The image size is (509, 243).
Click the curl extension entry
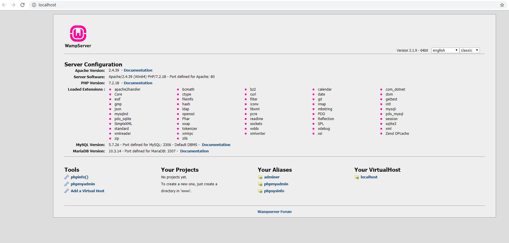tap(253, 94)
